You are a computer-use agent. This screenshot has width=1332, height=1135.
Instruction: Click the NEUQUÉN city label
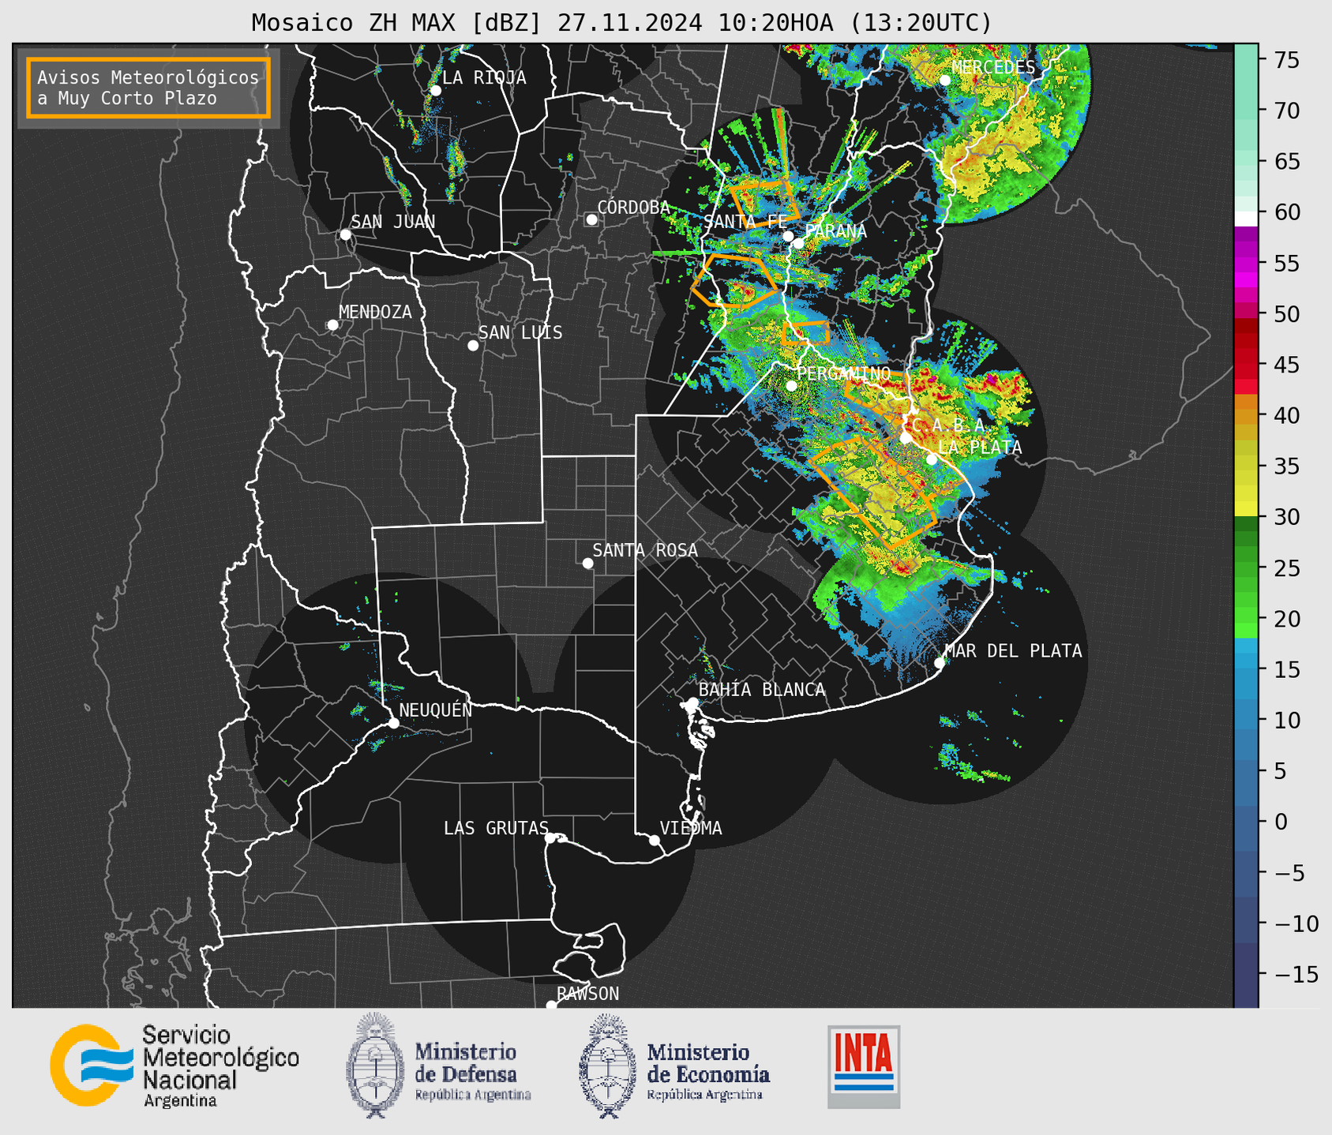pos(435,710)
